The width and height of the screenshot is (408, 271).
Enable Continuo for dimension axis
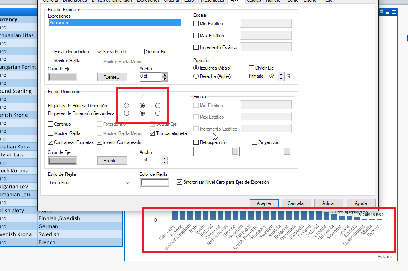51,124
